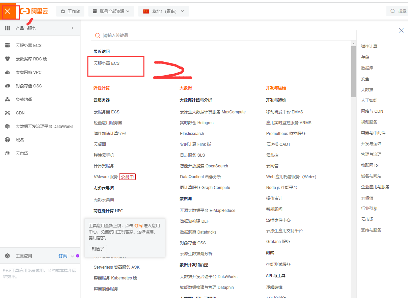Click the DataWorks sidebar icon

(7, 126)
